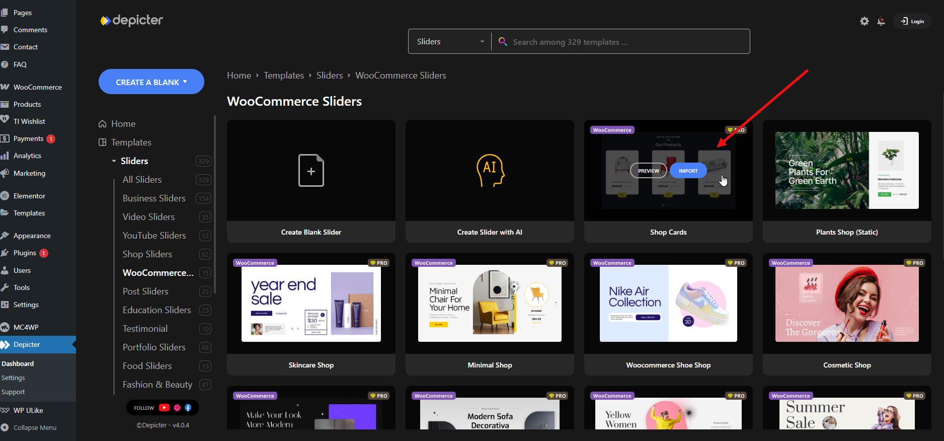
Task: Open MC4WP menu item
Action: point(26,327)
